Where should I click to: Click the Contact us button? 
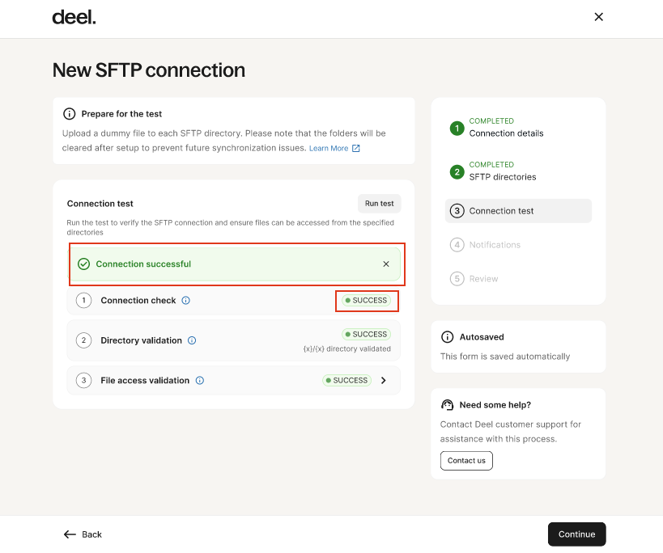tap(466, 461)
